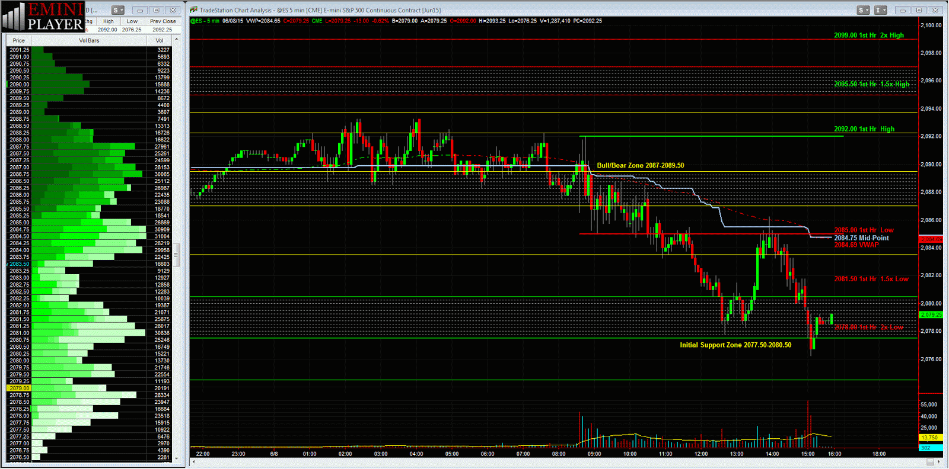949x469 pixels.
Task: Click the VWP=2084.65 value in the status line
Action: (263, 21)
